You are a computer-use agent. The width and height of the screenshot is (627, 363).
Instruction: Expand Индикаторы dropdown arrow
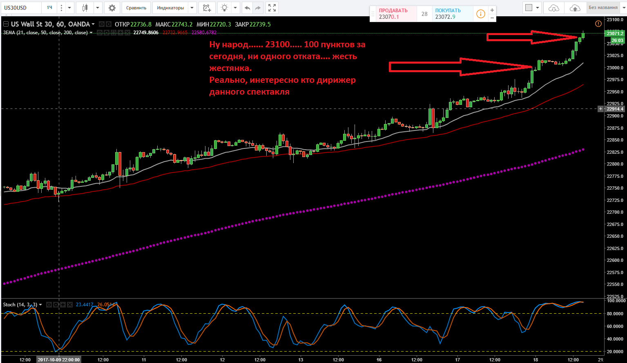(x=192, y=8)
